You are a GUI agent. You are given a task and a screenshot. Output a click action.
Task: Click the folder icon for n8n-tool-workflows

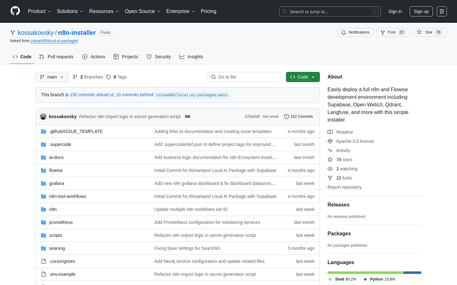click(43, 196)
